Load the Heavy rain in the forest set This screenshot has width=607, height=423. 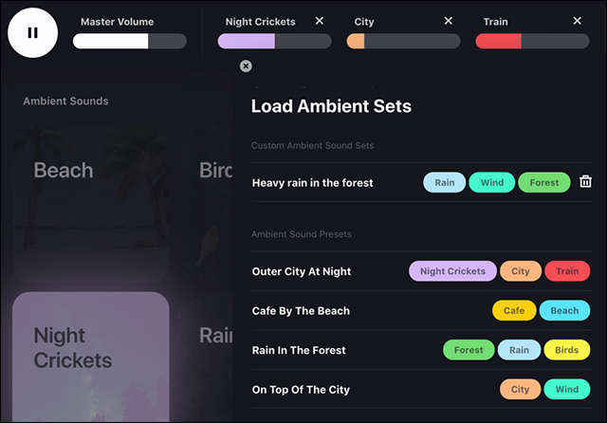[x=313, y=182]
